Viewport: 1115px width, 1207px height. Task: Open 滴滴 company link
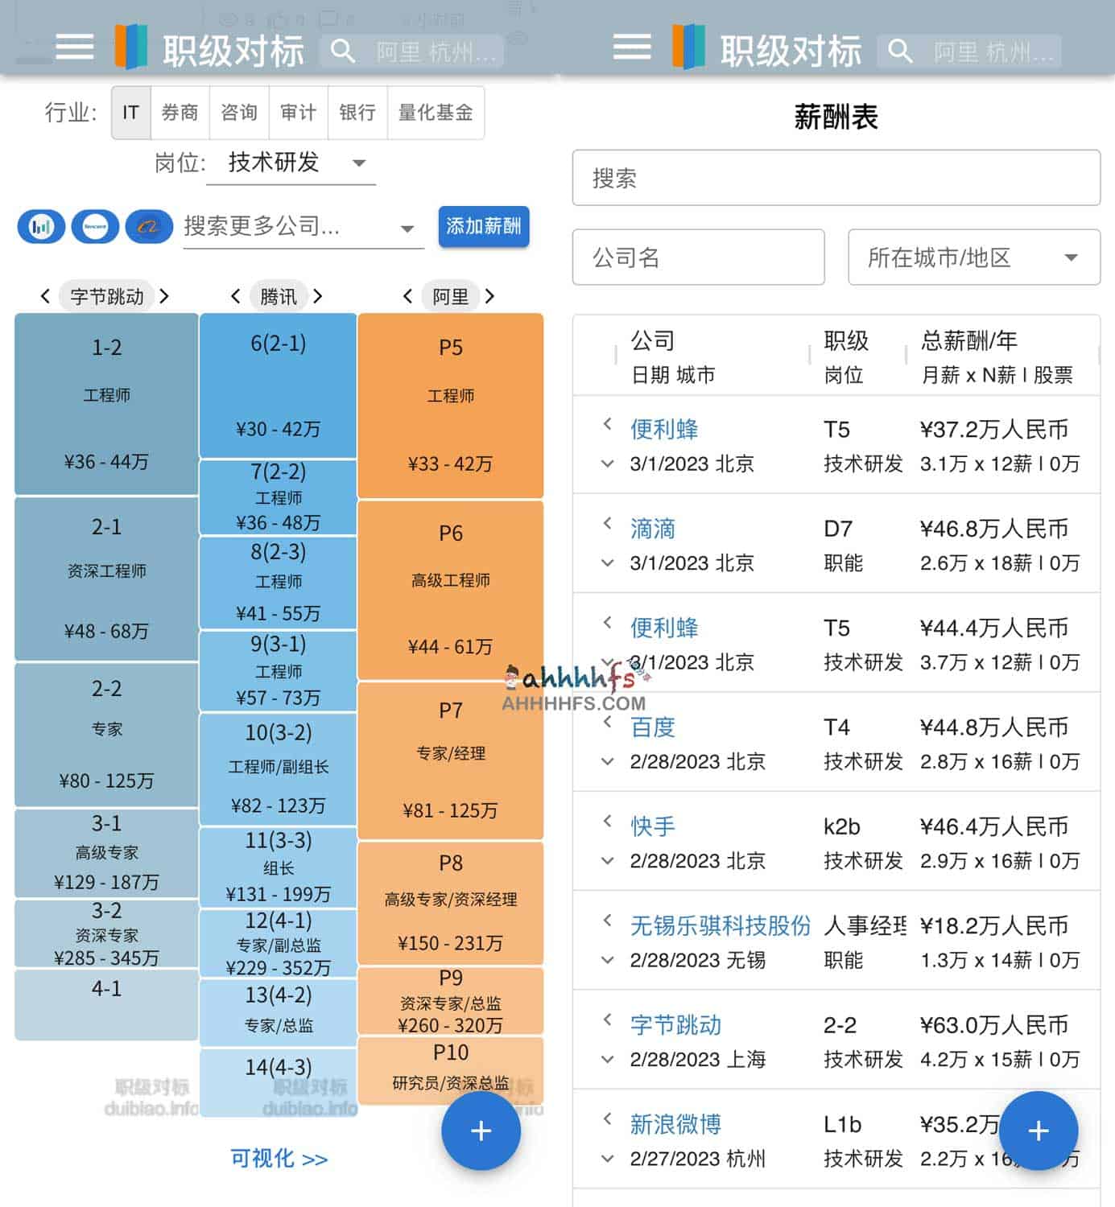653,529
